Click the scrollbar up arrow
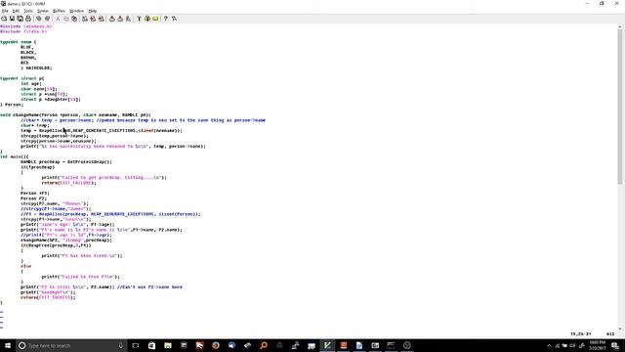Viewport: 625px width, 352px height. [620, 27]
